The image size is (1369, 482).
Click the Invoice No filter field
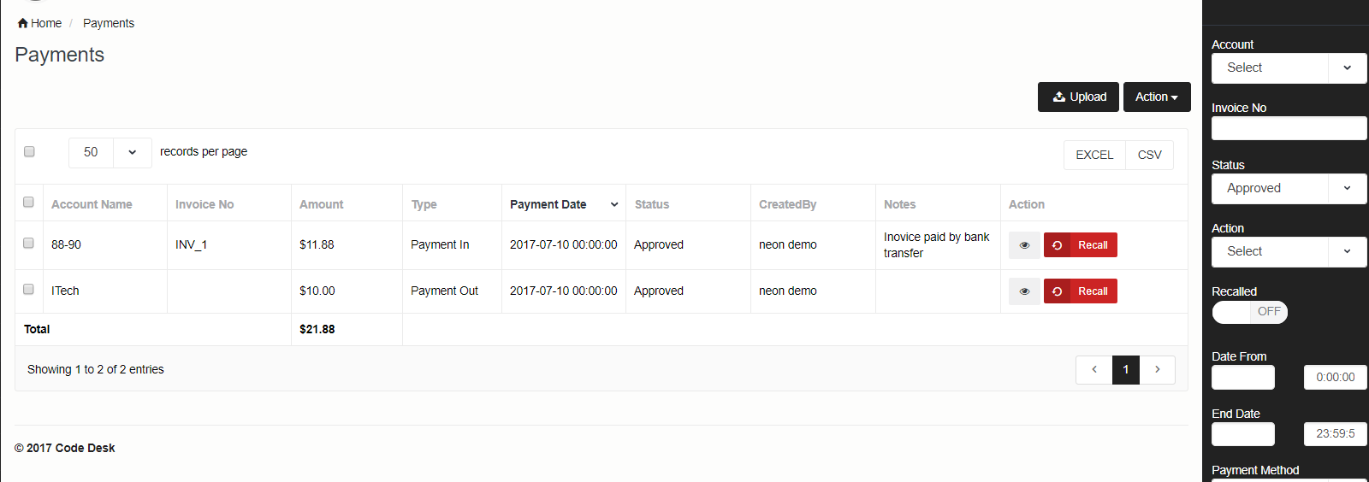pyautogui.click(x=1289, y=129)
